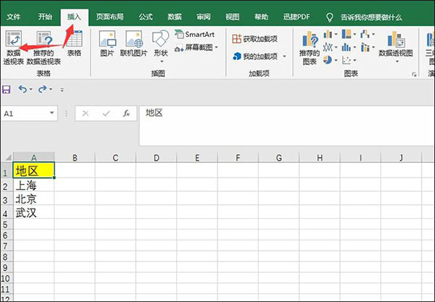Click the 数据透视表 (PivotTable) icon
The image size is (435, 302).
point(14,47)
